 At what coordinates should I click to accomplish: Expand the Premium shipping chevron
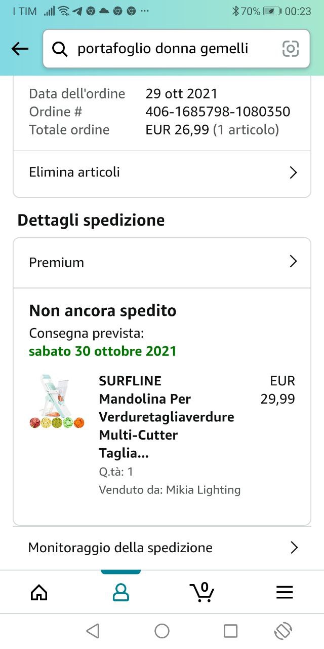(293, 262)
